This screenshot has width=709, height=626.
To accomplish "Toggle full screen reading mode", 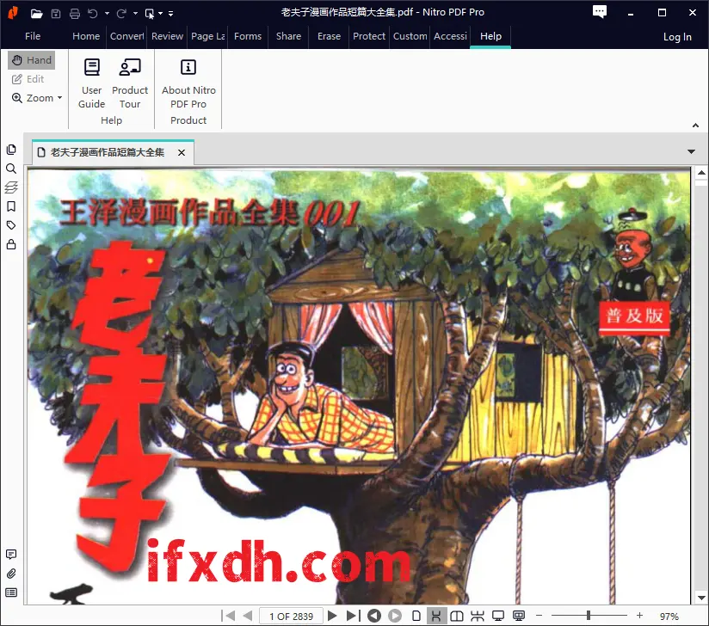I will tap(497, 616).
